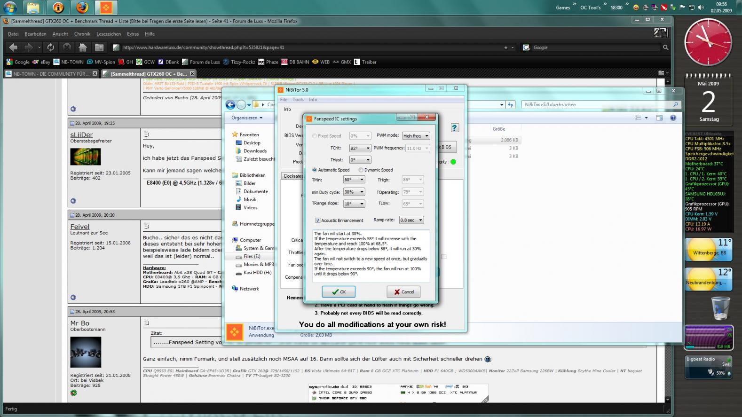Screen dimensions: 742x417
Task: Toggle Acoustic Enhancement checkbox
Action: pos(317,220)
